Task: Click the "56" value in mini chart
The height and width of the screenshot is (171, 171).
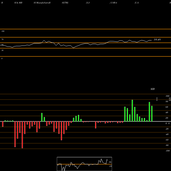Action: click(110, 162)
